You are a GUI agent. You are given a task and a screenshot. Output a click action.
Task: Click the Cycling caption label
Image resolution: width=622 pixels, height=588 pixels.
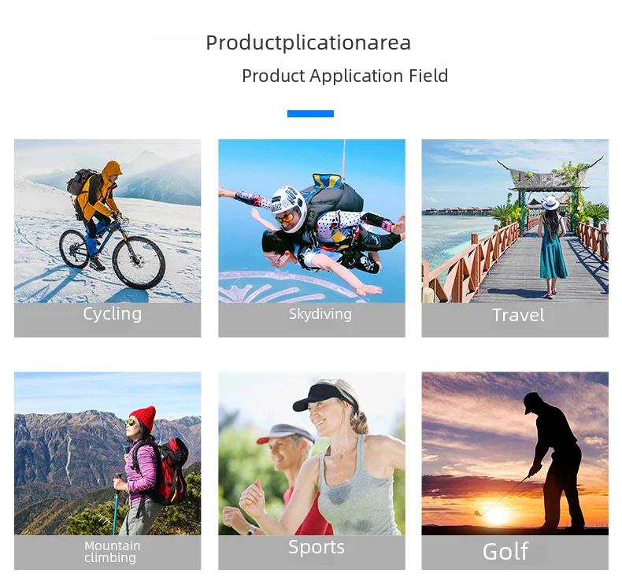(113, 314)
